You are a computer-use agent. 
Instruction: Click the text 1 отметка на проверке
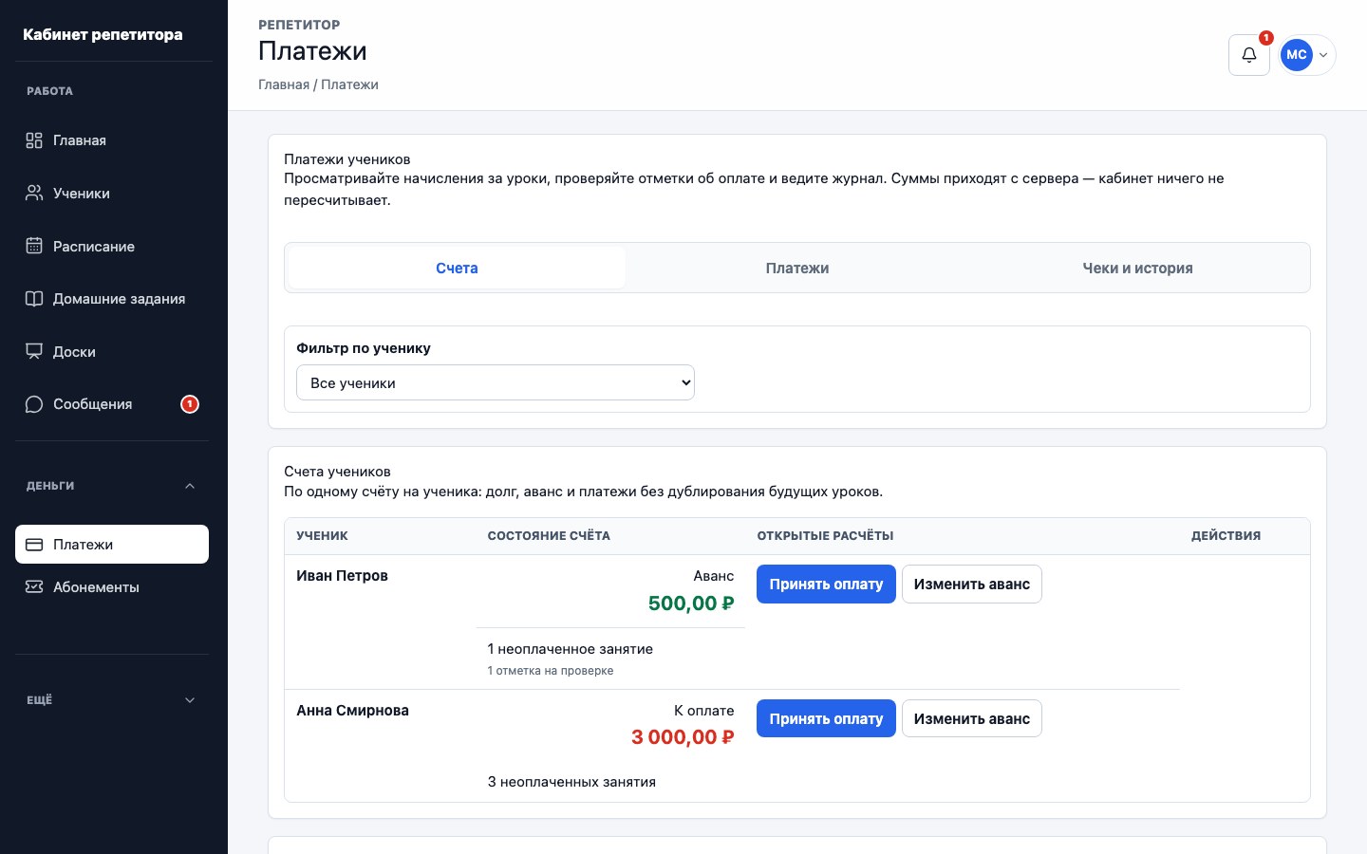click(551, 671)
